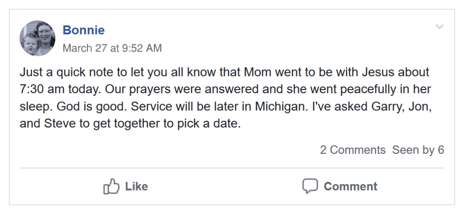
Task: Click the phrase pick a date
Action: (209, 124)
